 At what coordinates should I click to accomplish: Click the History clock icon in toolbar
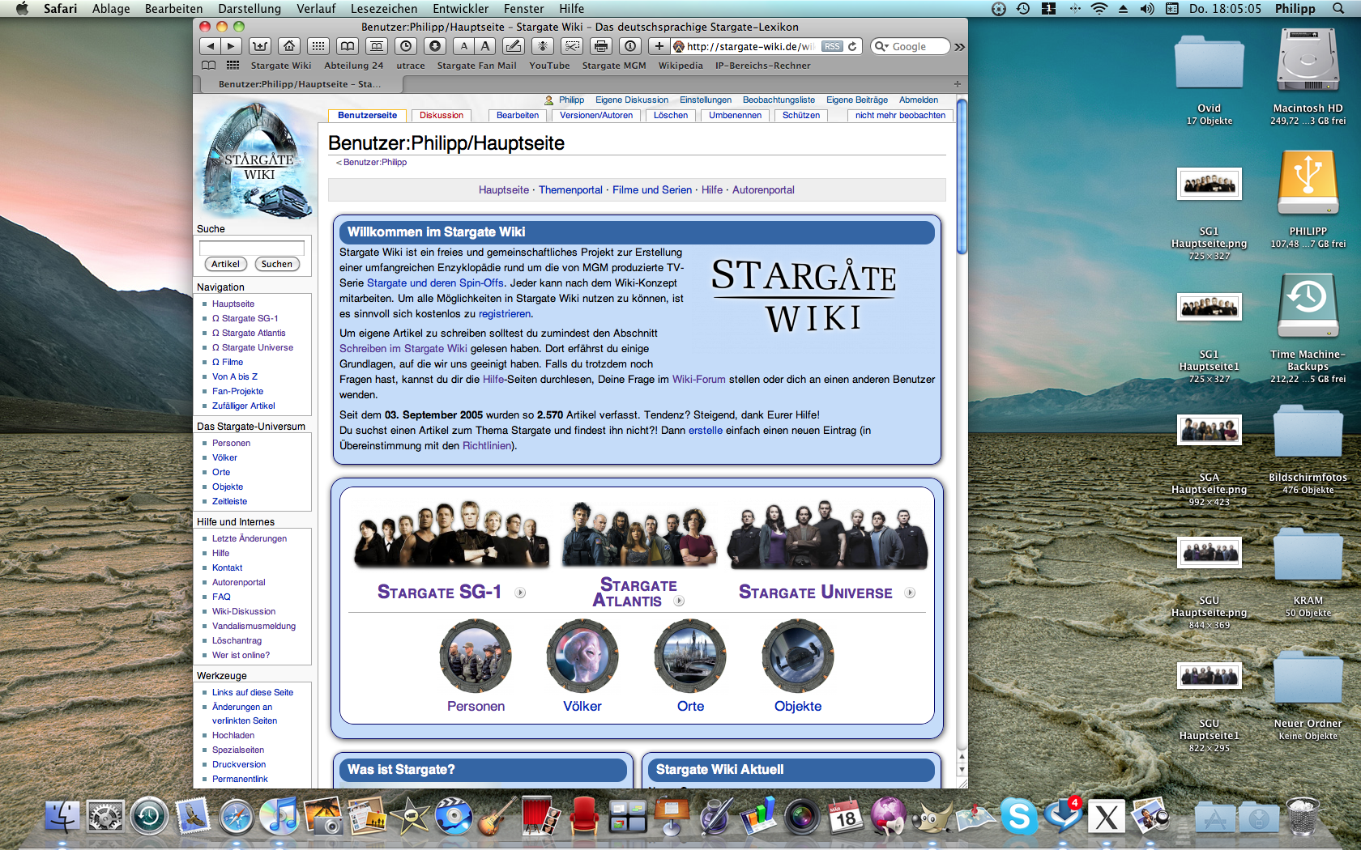pyautogui.click(x=406, y=46)
